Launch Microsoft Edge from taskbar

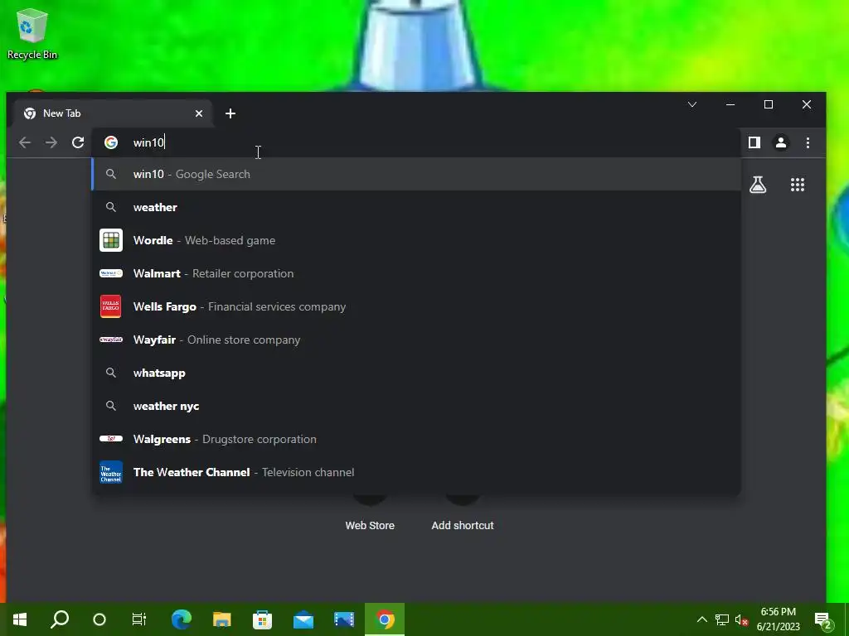click(x=182, y=619)
